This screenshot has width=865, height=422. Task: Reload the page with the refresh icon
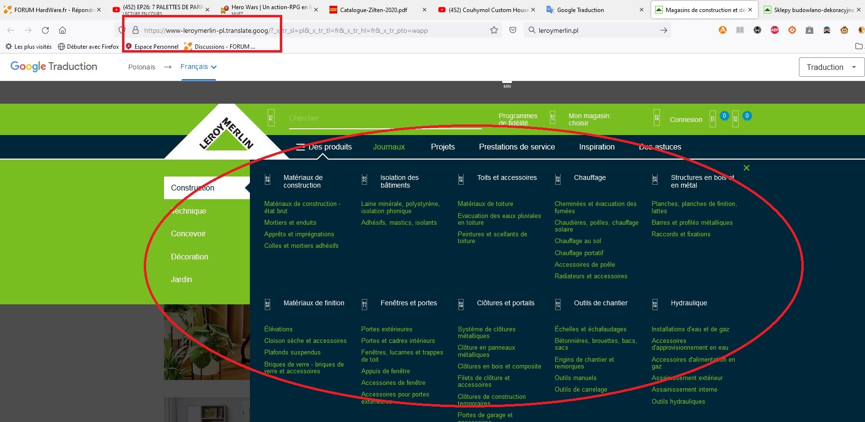pyautogui.click(x=45, y=30)
